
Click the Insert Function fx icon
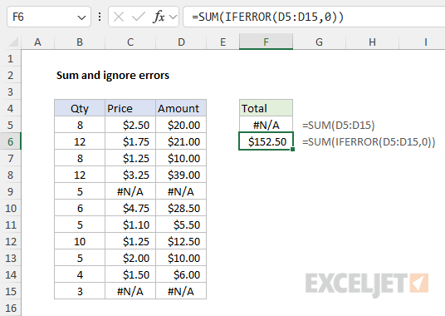coord(159,17)
